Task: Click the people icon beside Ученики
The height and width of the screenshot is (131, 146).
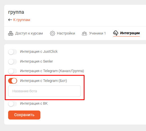Action: point(85,33)
